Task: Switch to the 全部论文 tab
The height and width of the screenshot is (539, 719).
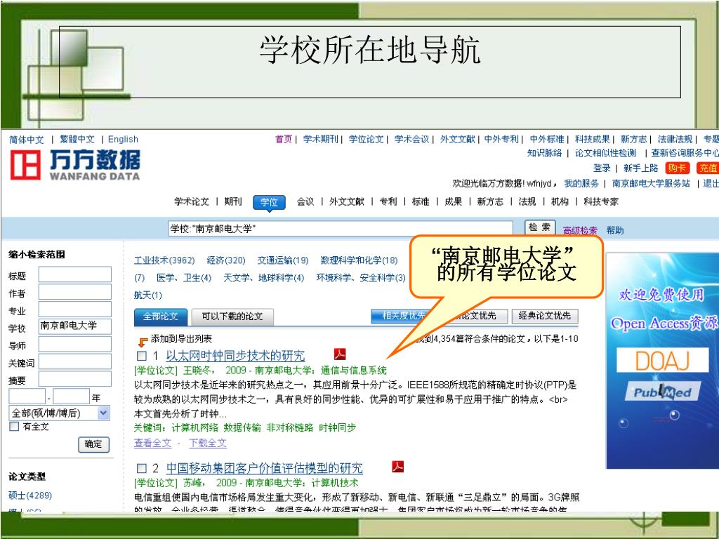Action: tap(161, 317)
